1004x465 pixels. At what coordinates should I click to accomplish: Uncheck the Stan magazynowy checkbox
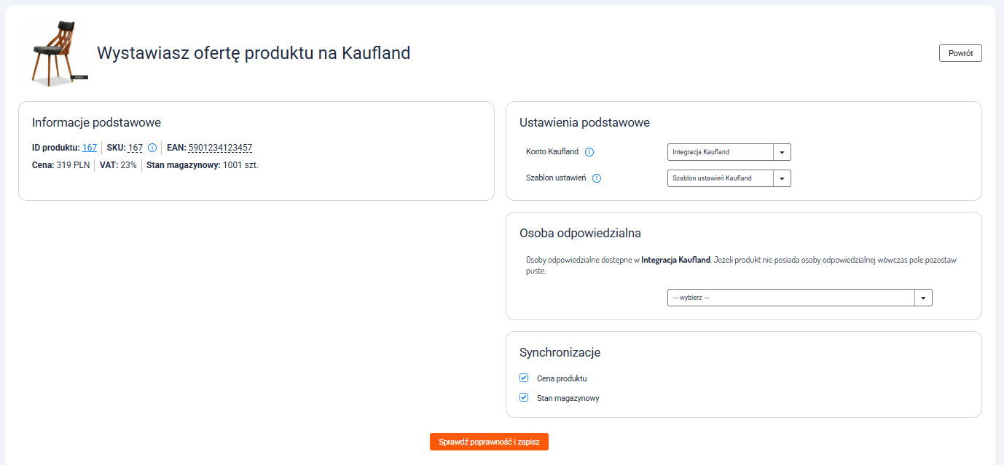(x=524, y=398)
